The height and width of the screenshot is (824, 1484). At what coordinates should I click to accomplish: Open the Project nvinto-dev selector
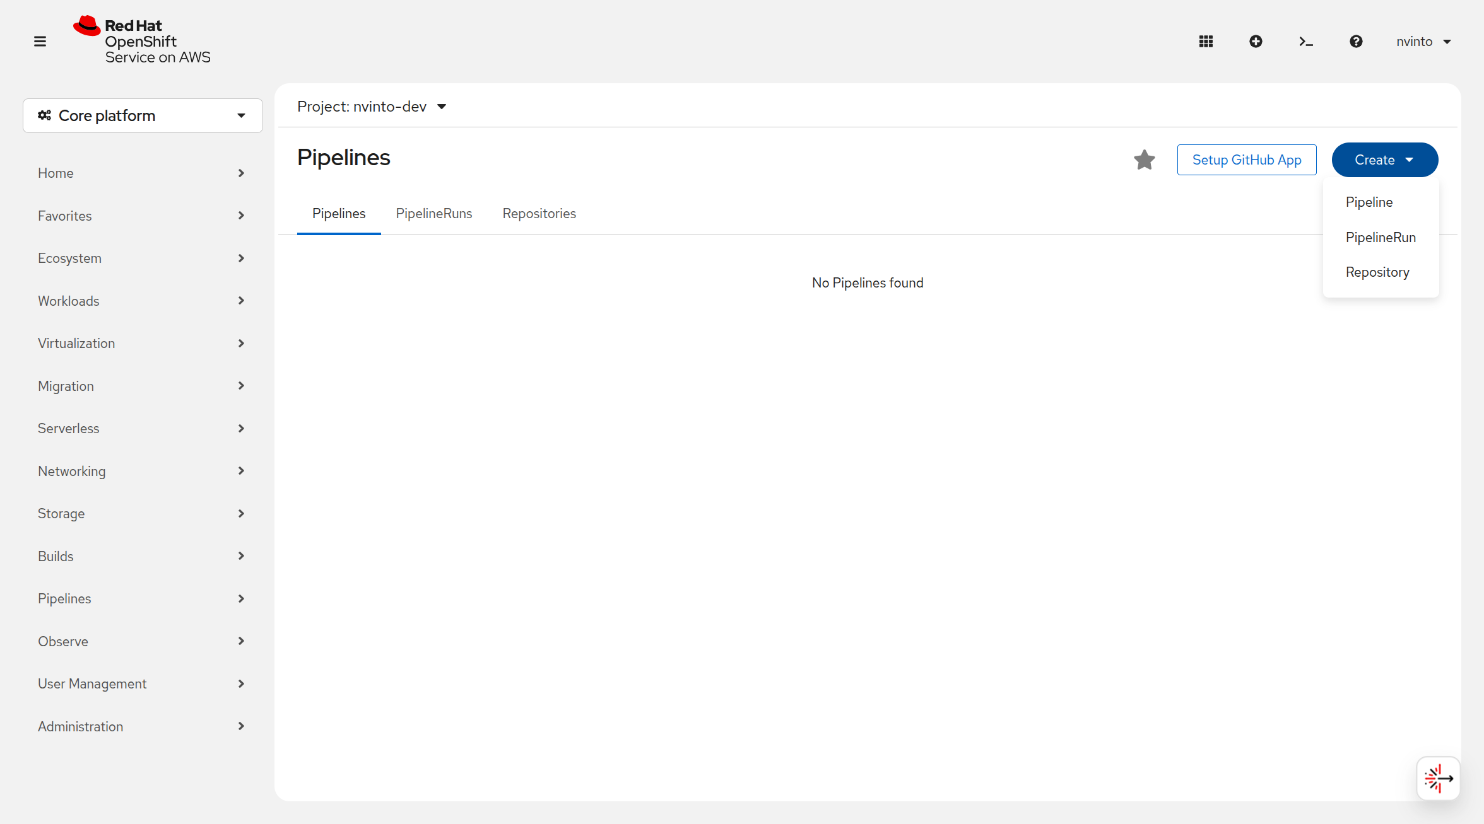tap(372, 107)
